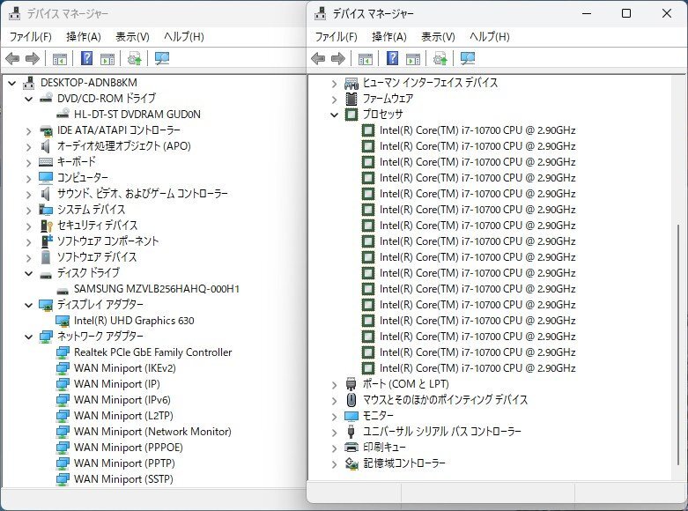Click Forward arrow in right Device Manager toolbar
Viewport: 688px width, 511px height.
[x=338, y=58]
